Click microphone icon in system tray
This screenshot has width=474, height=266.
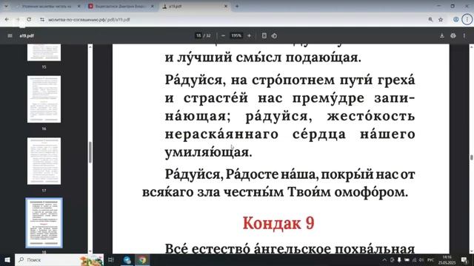coord(399,259)
